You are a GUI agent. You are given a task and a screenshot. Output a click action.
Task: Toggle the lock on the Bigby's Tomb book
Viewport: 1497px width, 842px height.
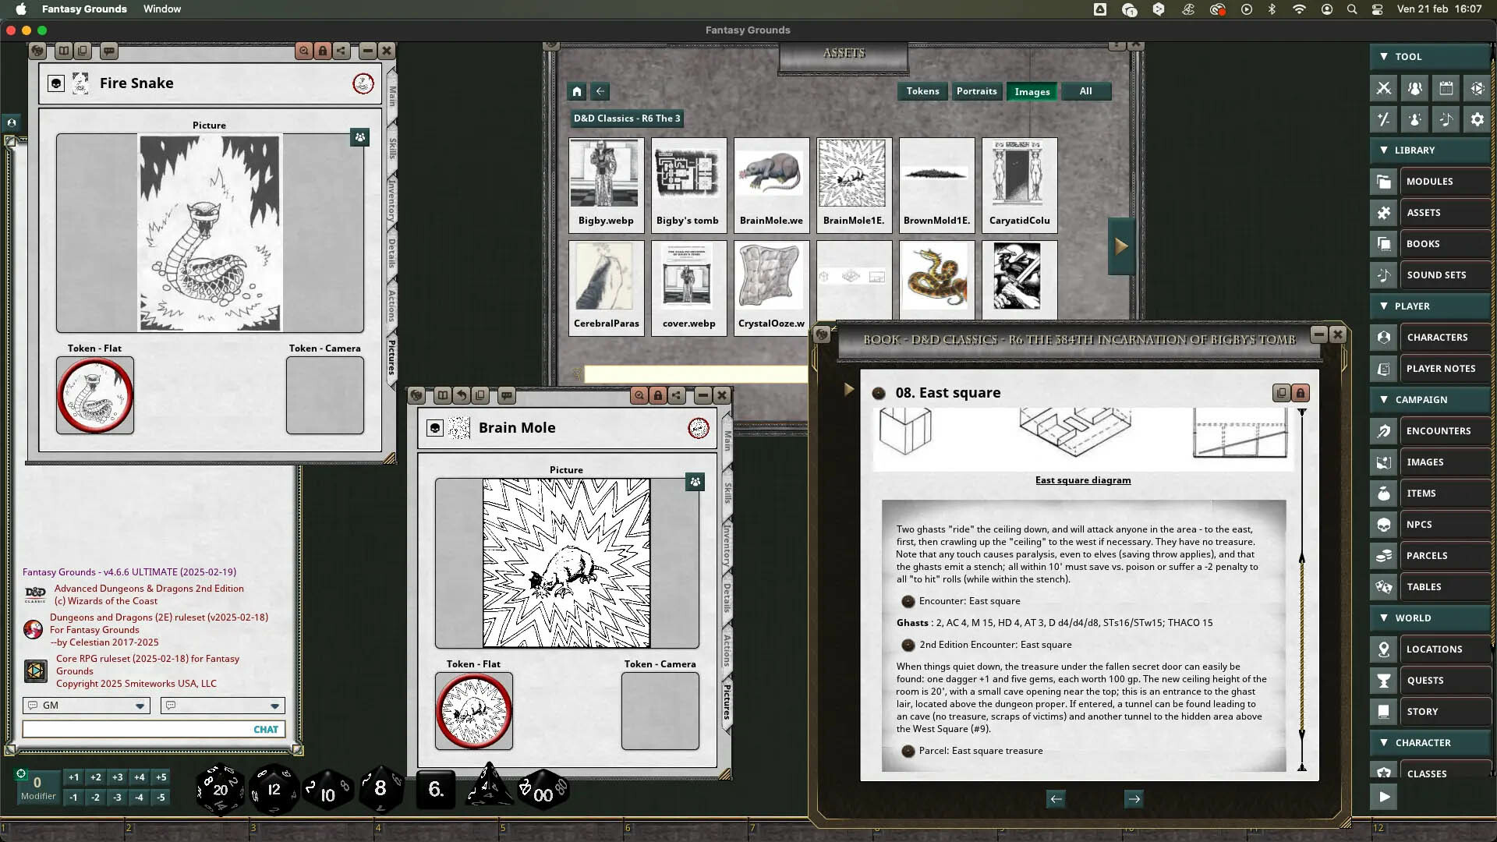point(1300,392)
